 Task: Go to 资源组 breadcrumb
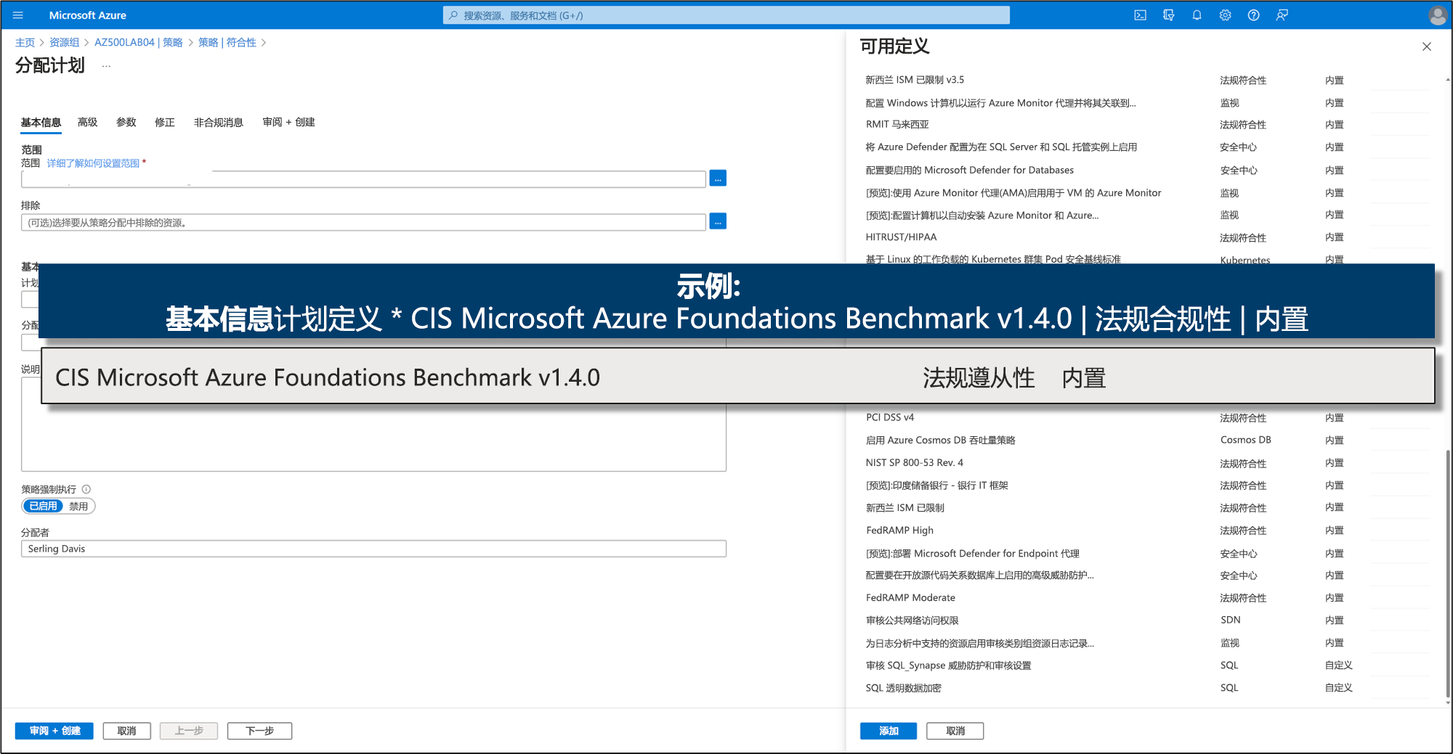[x=64, y=43]
